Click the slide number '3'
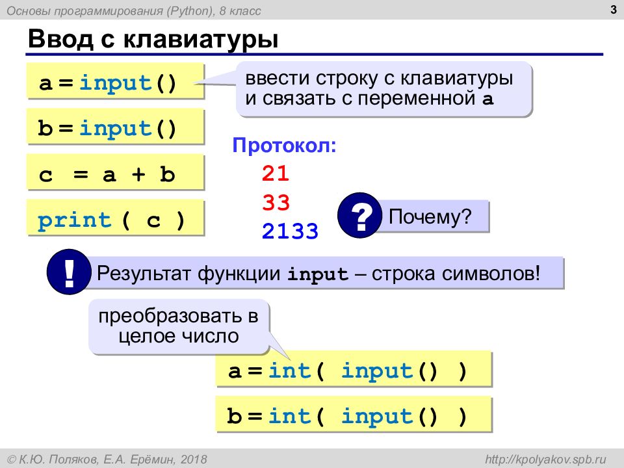624x468 pixels. [613, 10]
